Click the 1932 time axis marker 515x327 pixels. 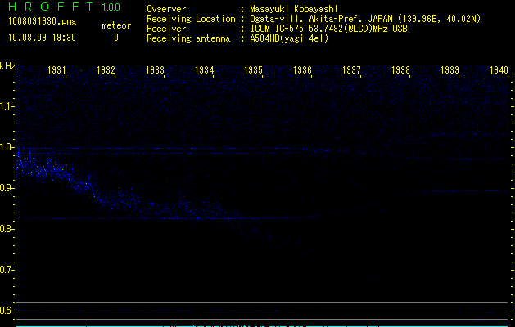coord(106,70)
